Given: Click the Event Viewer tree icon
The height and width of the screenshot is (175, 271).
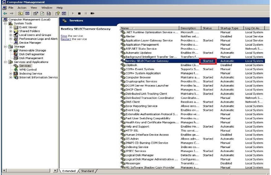Looking at the screenshot, I should click(16, 27).
